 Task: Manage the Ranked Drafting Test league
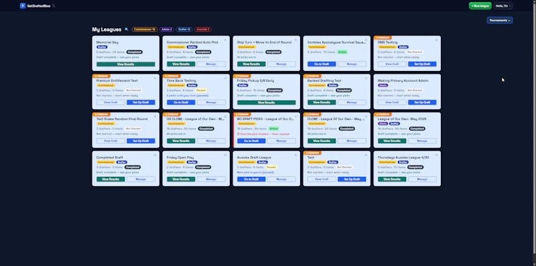pos(352,103)
